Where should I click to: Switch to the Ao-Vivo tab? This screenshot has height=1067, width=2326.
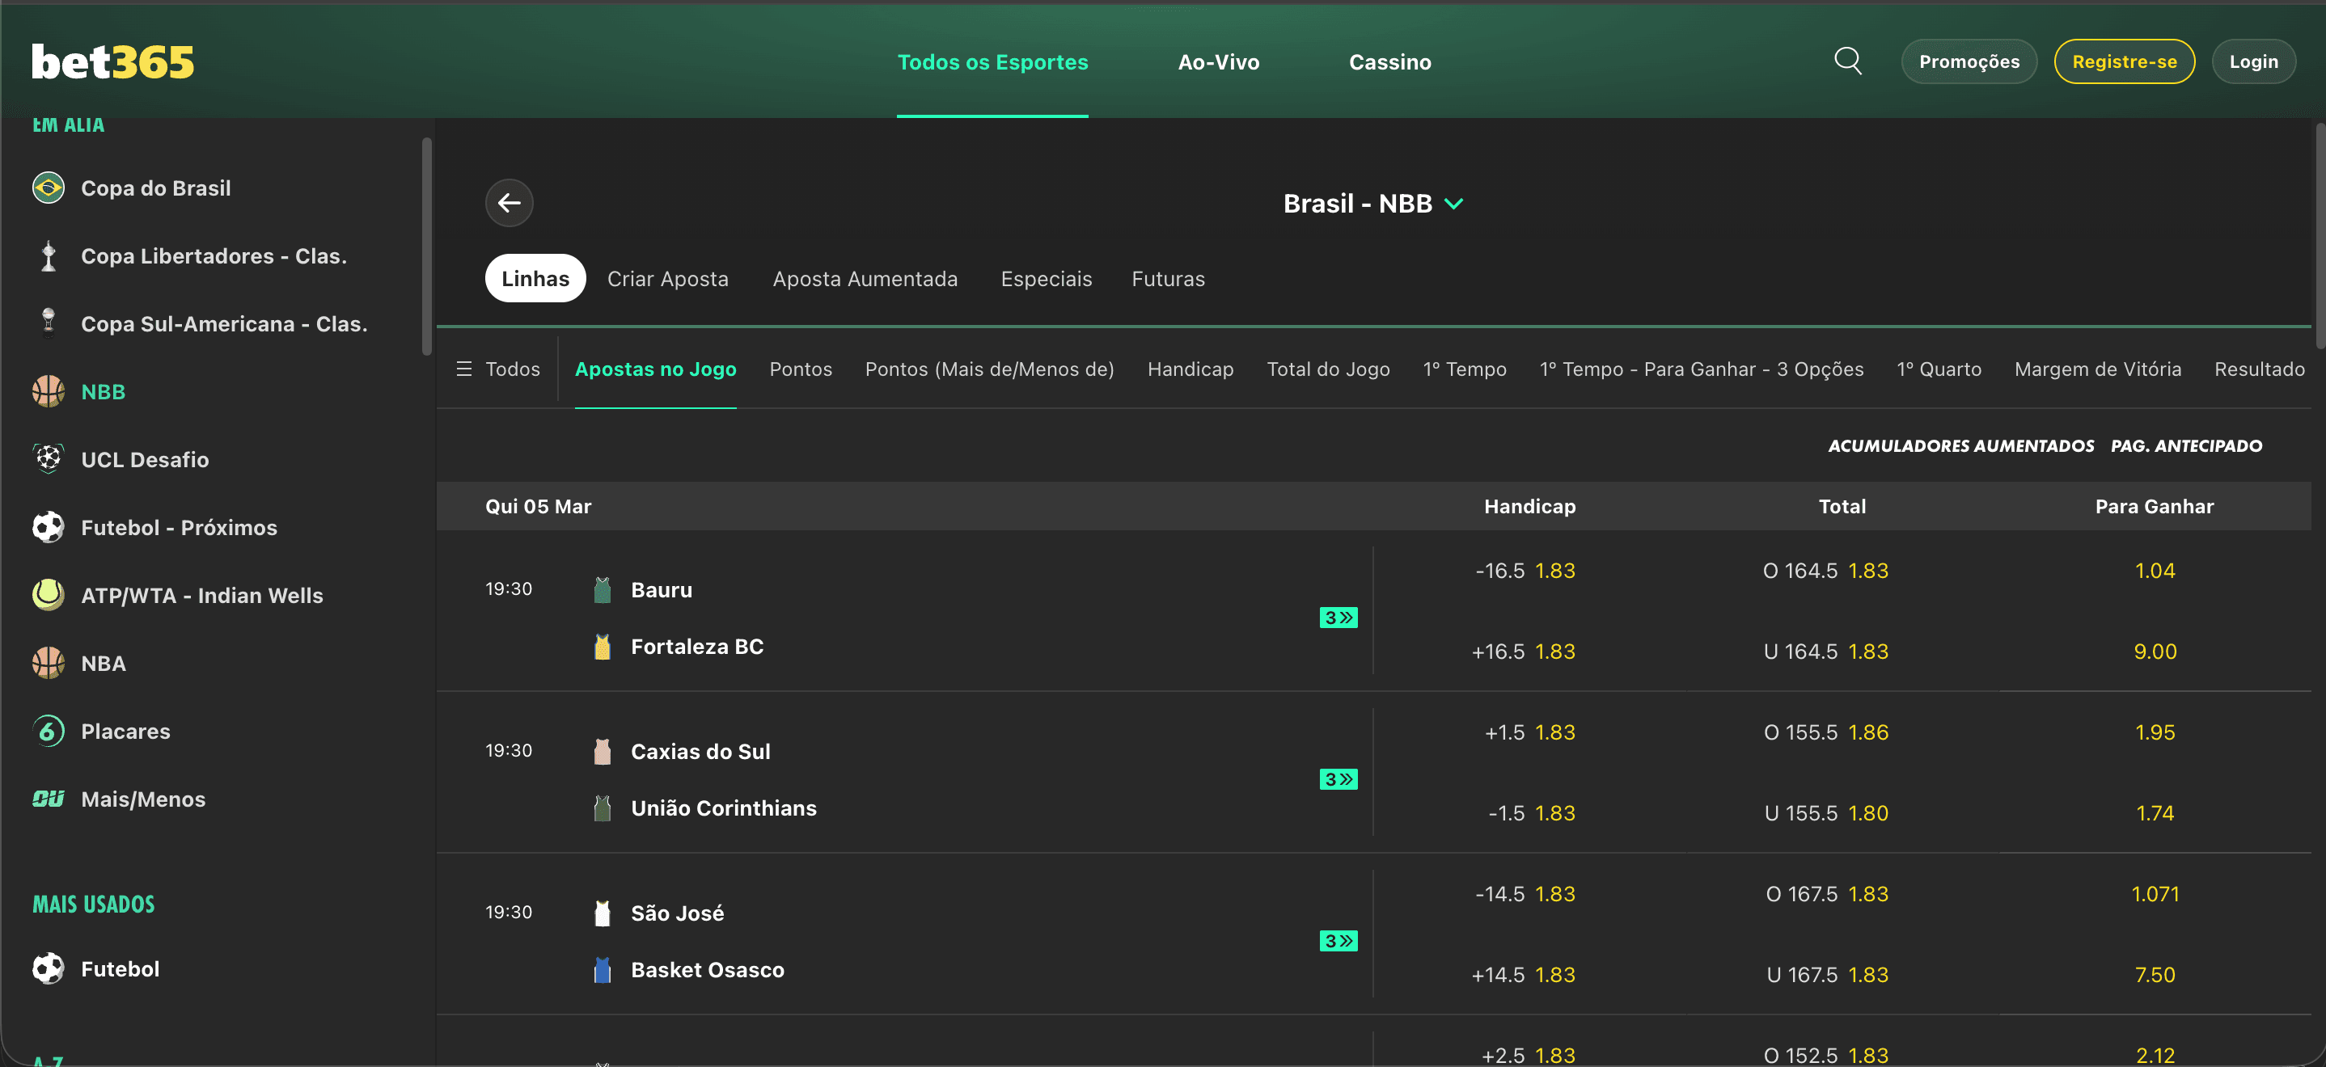click(1218, 61)
